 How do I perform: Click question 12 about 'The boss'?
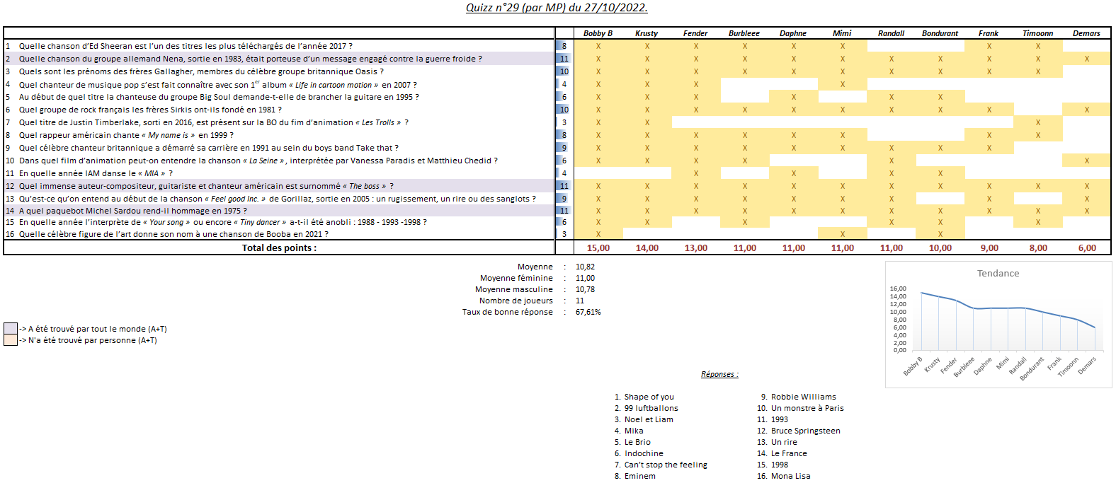[206, 186]
